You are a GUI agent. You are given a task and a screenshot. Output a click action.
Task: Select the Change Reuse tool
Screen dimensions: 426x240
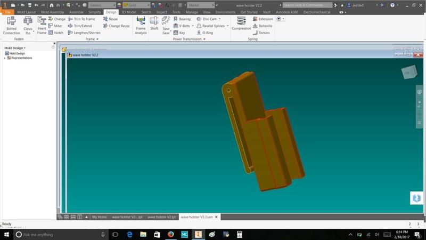tap(116, 26)
